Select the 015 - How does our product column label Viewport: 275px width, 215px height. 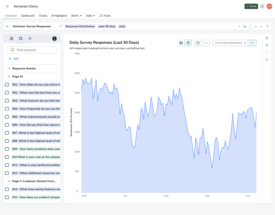pos(36,197)
